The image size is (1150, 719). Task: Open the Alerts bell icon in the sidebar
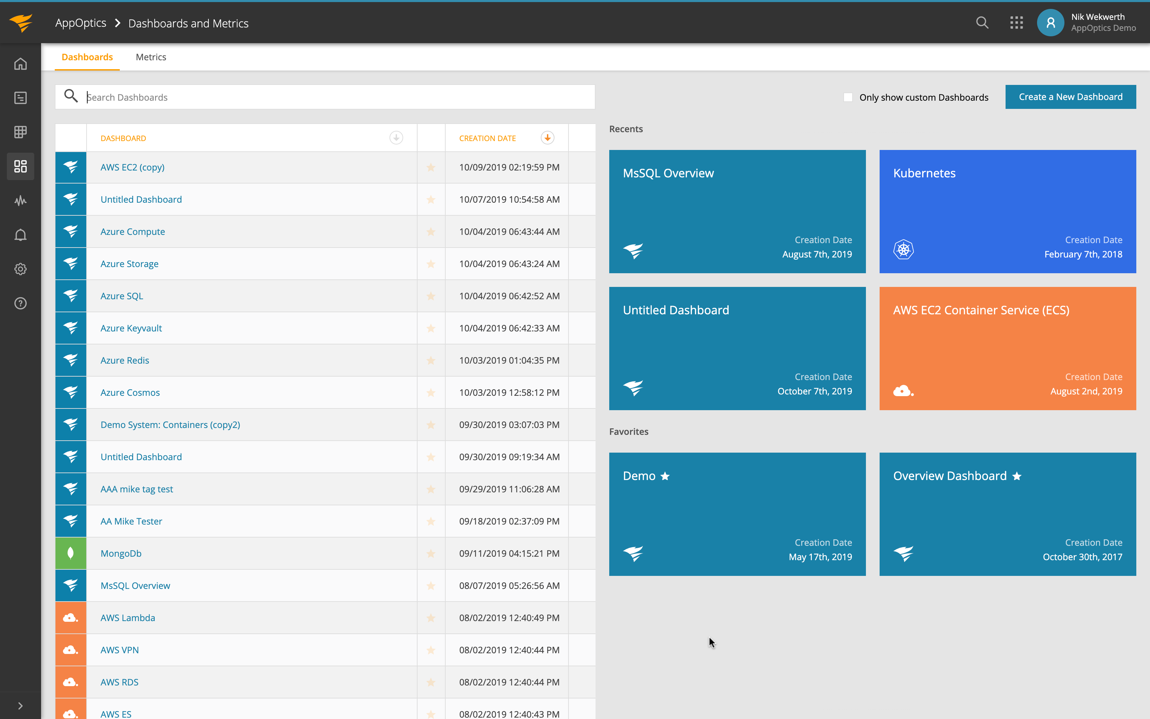tap(21, 235)
